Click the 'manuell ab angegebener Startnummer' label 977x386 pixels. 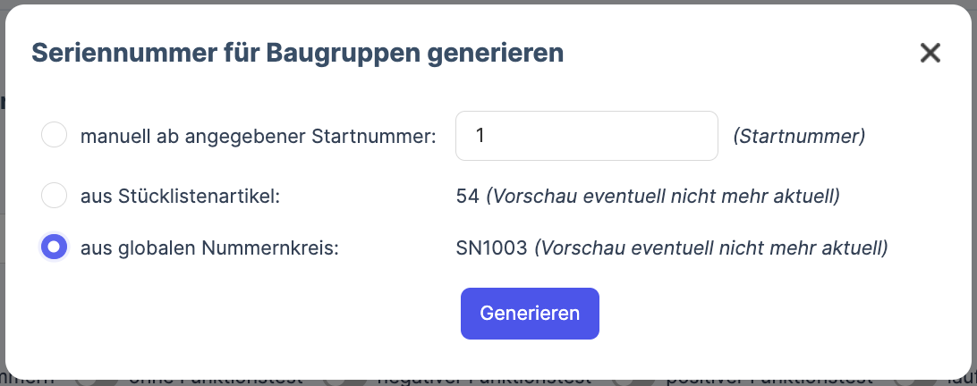258,137
